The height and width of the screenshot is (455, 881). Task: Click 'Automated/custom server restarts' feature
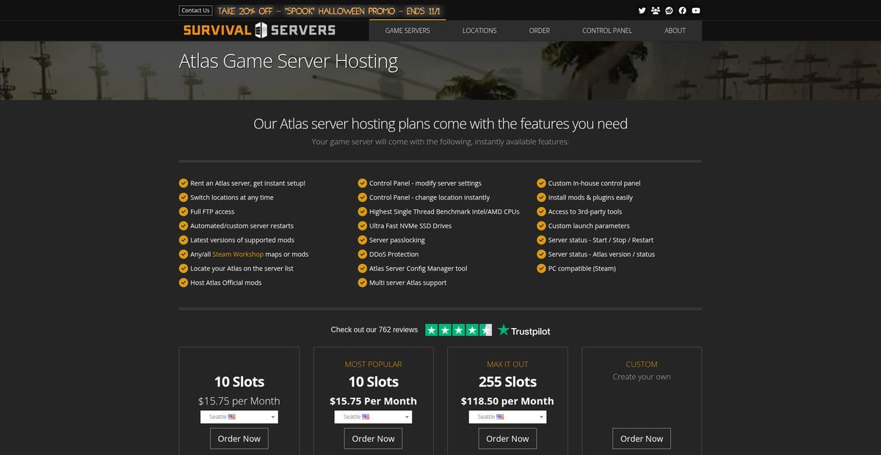pos(242,226)
